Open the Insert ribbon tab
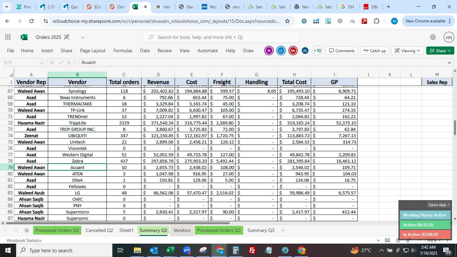457x257 pixels. point(47,51)
